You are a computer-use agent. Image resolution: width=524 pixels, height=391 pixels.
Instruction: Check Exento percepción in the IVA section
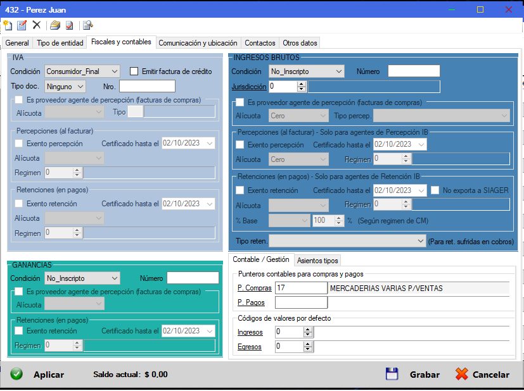pyautogui.click(x=19, y=144)
